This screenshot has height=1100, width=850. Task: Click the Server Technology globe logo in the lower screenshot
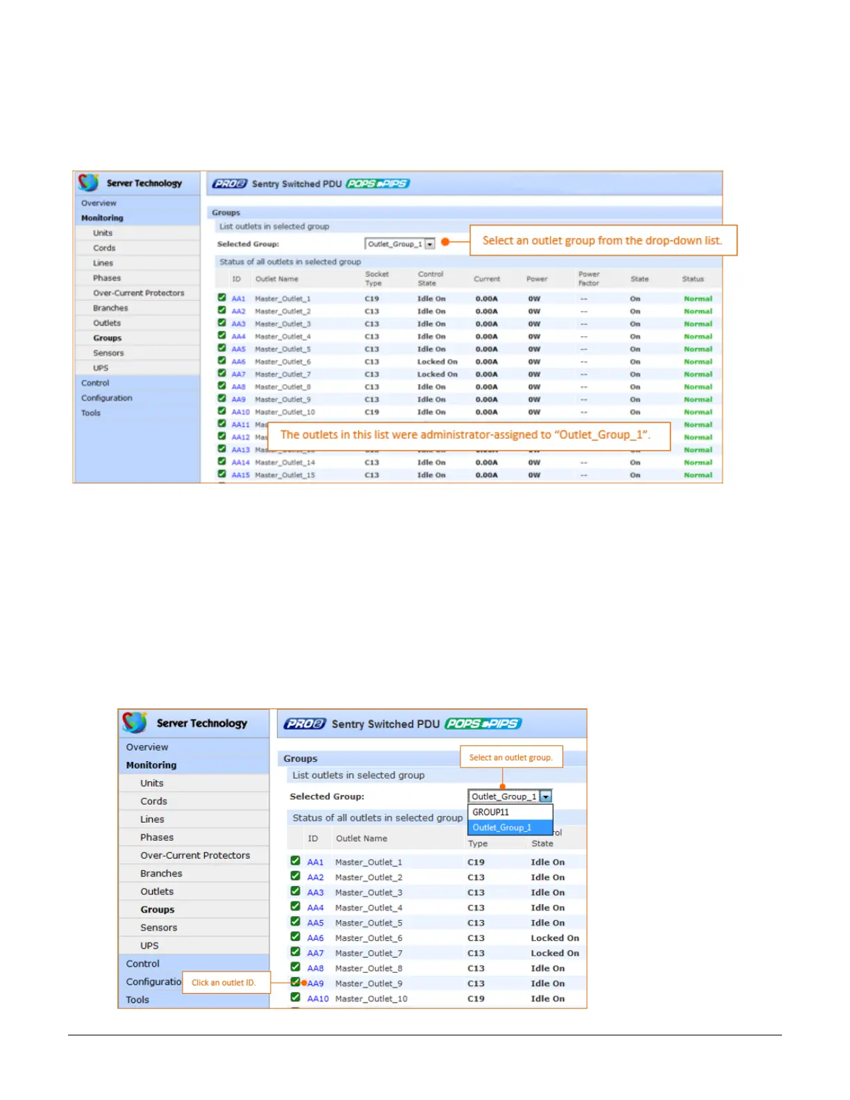135,722
